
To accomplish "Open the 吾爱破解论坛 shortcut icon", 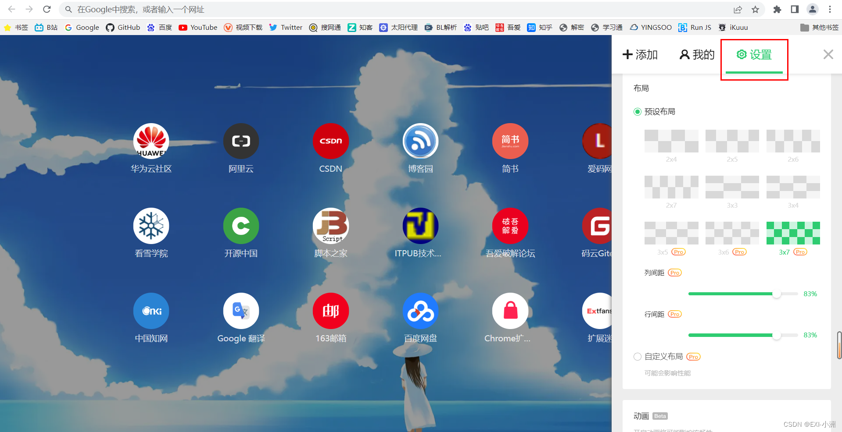I will (510, 226).
